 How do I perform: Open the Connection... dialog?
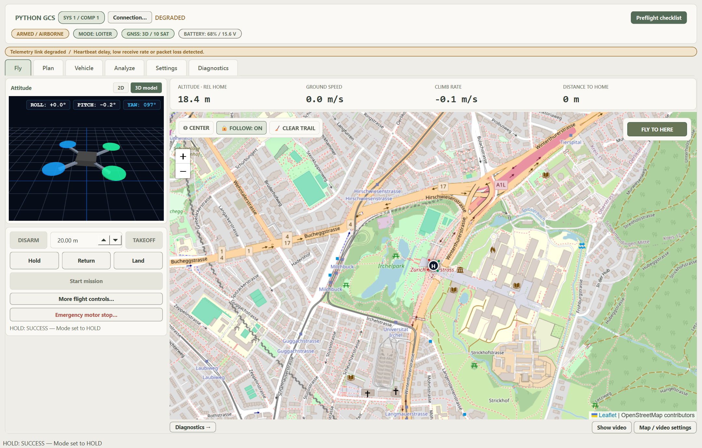point(130,18)
